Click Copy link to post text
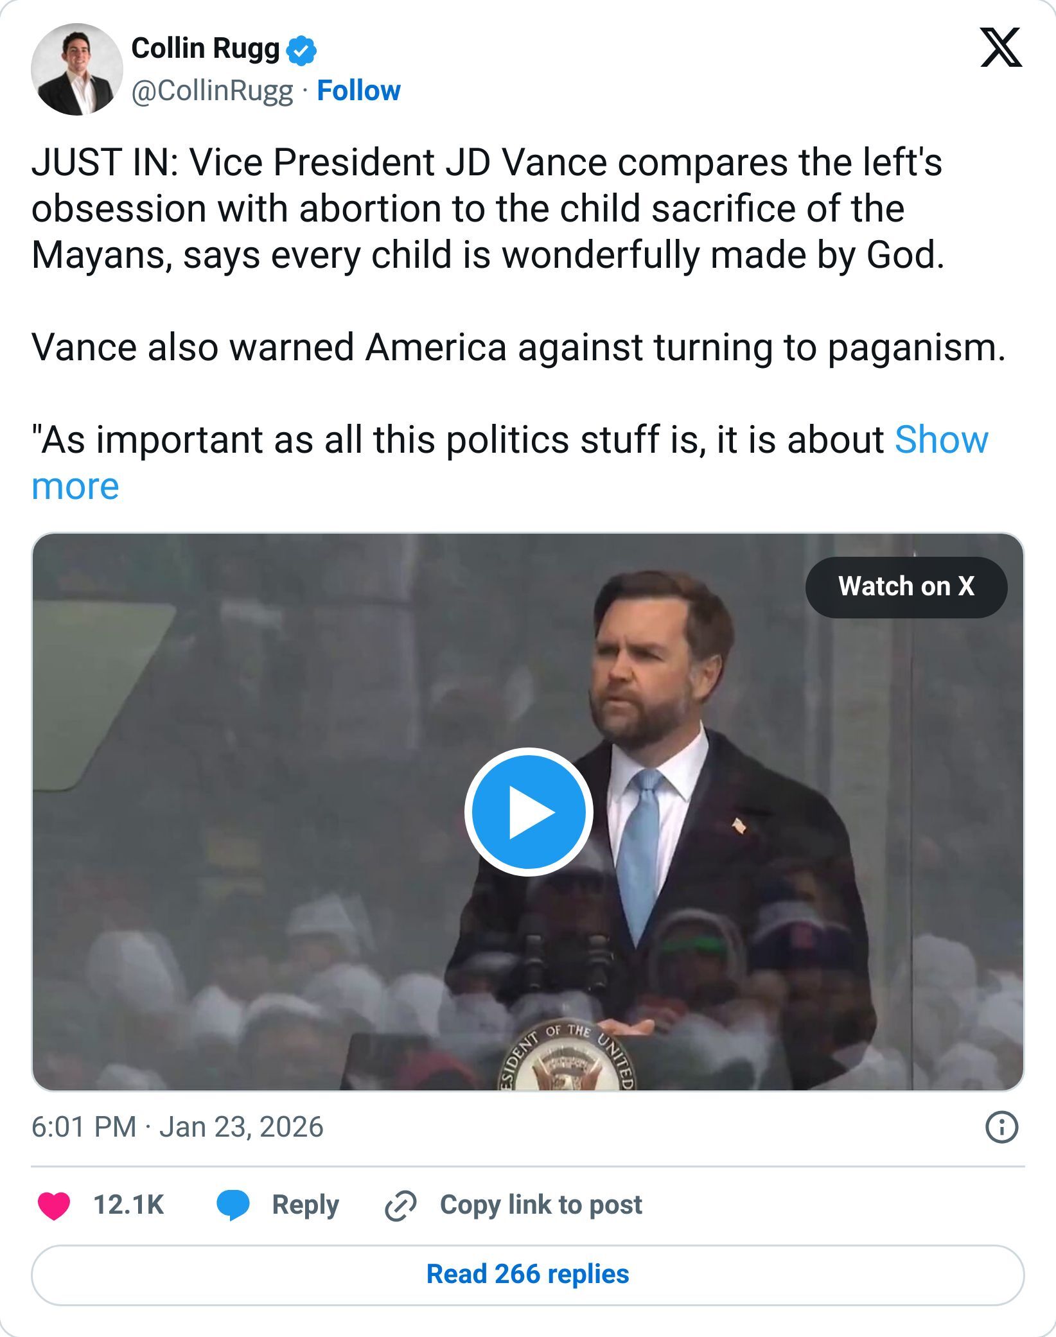 [x=540, y=1205]
